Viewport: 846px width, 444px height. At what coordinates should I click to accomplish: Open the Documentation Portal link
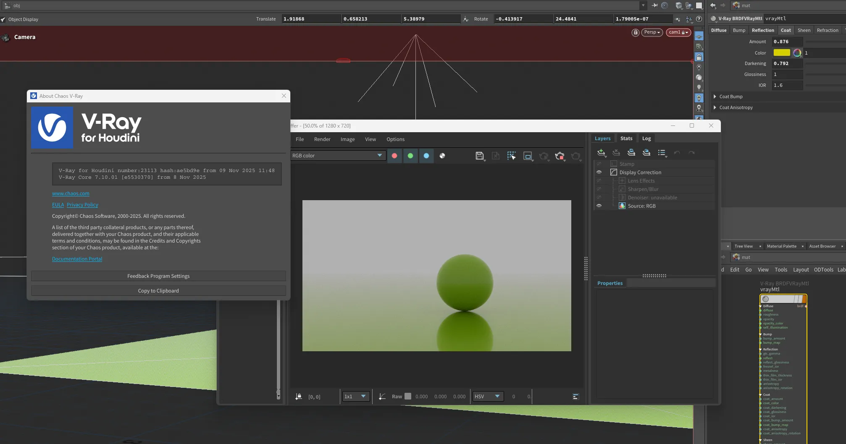pos(77,259)
